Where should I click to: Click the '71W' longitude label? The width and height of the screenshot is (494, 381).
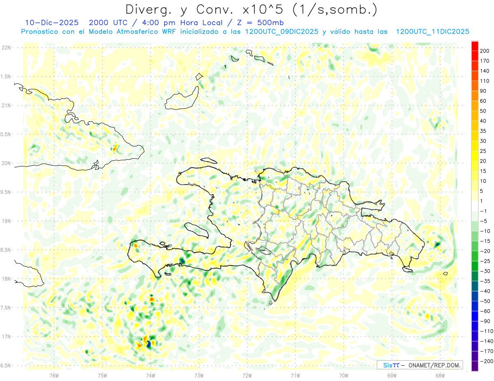(295, 375)
